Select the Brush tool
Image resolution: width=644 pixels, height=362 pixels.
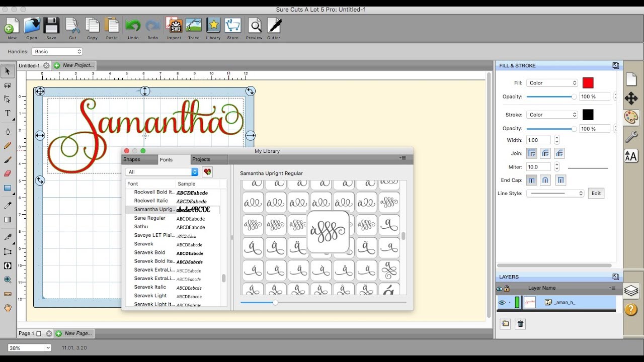point(8,159)
